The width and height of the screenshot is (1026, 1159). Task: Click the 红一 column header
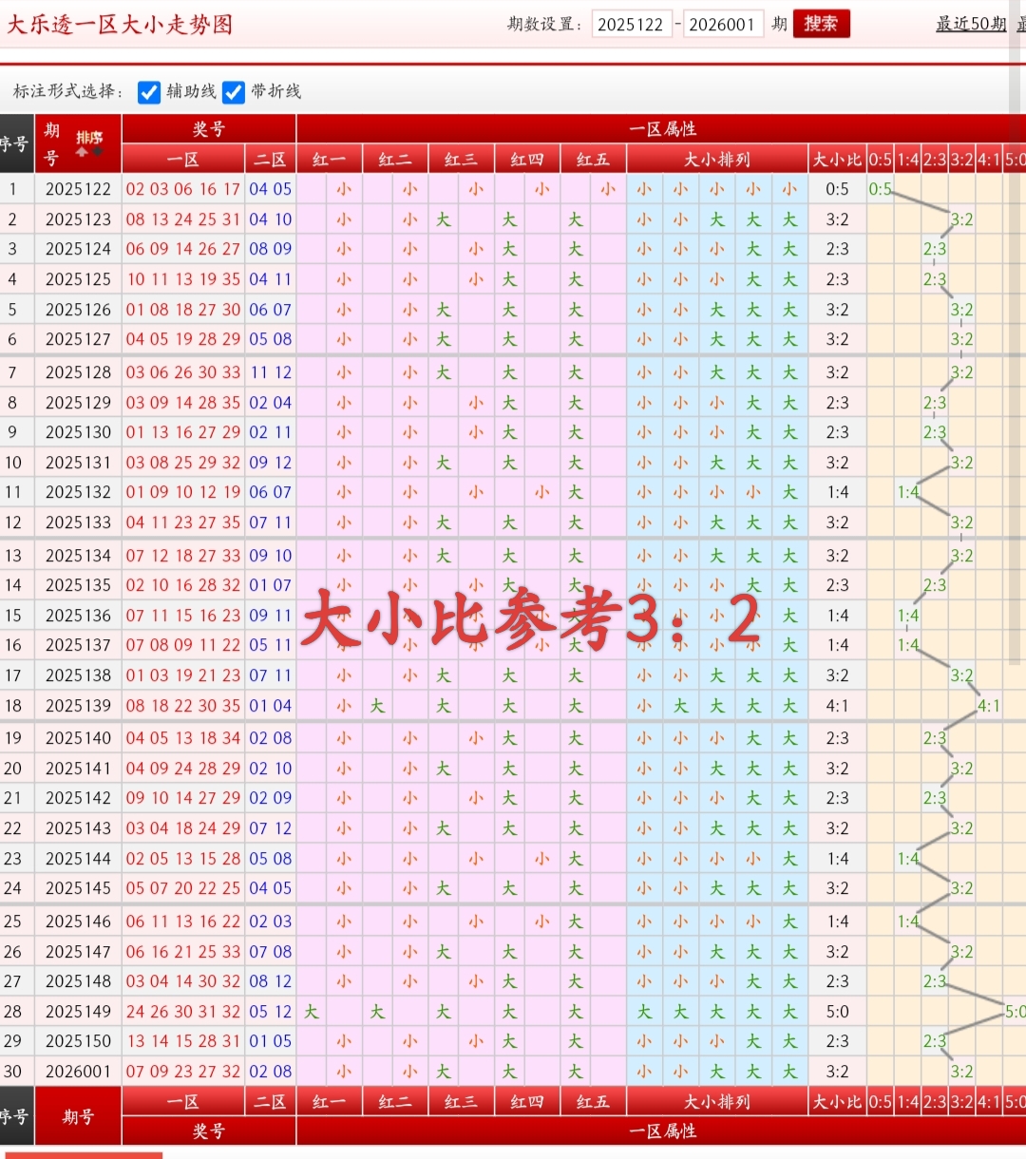point(329,159)
